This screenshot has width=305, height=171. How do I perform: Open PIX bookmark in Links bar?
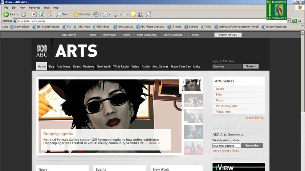pyautogui.click(x=67, y=26)
